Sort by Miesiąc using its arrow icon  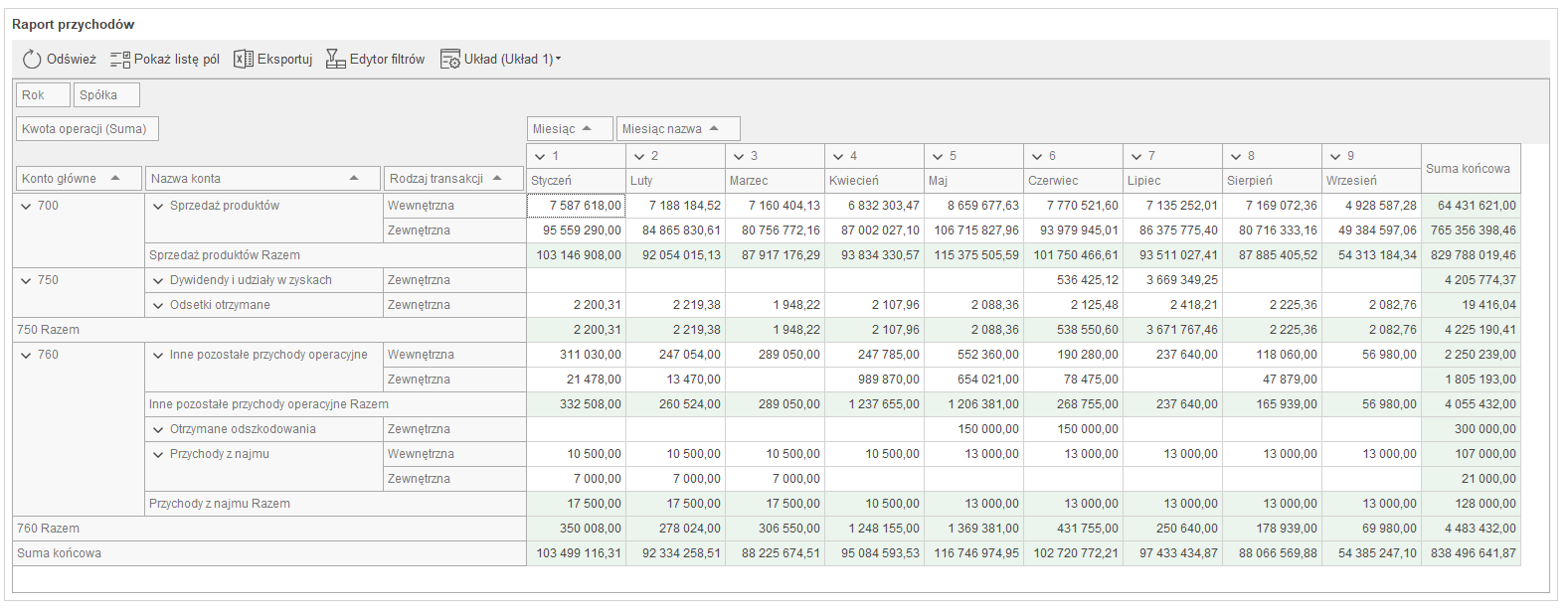[588, 128]
